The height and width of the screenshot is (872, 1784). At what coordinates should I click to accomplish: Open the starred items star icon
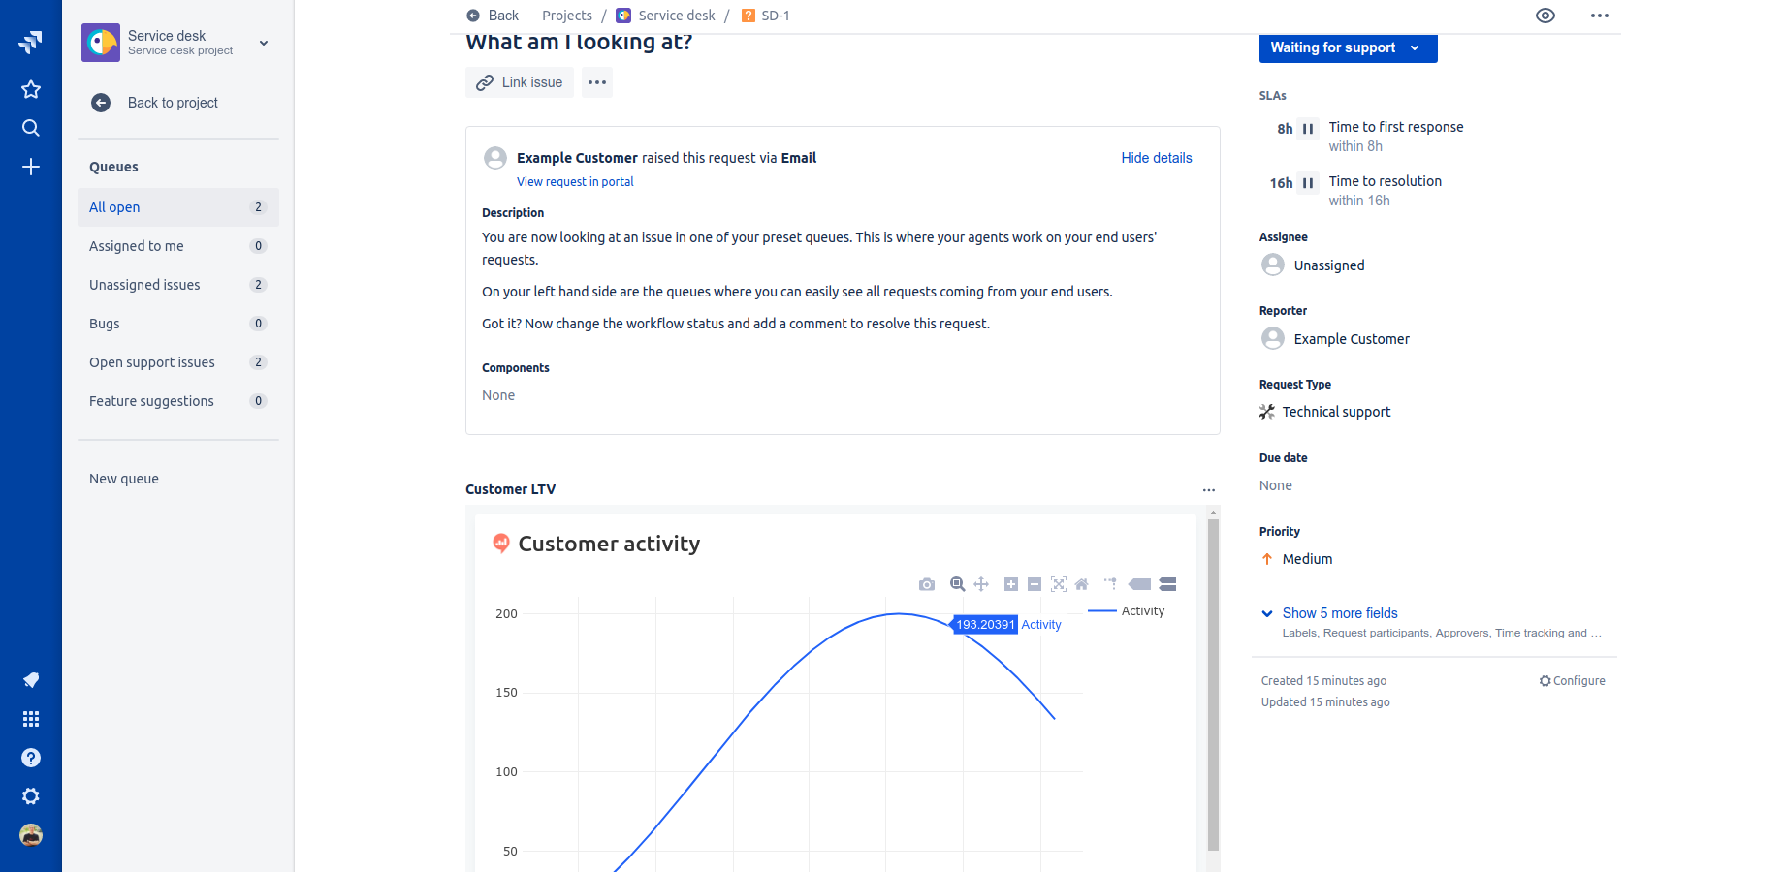coord(31,89)
